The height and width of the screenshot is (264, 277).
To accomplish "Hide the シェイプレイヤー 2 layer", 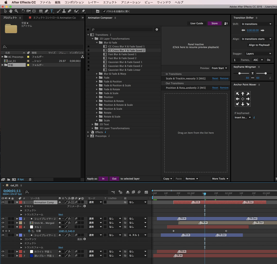I will (x=3, y=219).
